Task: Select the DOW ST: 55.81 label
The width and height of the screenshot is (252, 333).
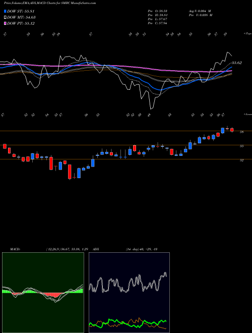Action: click(x=21, y=12)
